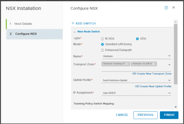Remove the Horizon-OverlayTZ transport zone tag

pyautogui.click(x=128, y=64)
